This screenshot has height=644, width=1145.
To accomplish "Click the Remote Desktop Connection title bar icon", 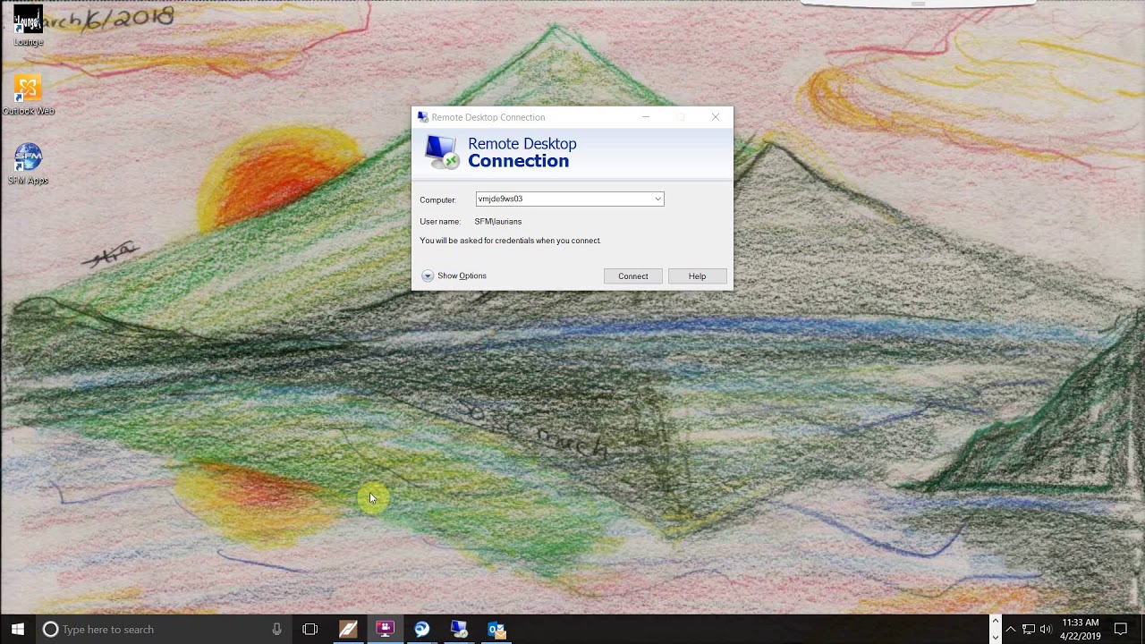I will (x=422, y=117).
